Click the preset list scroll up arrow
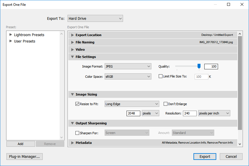Image resolution: width=249 pixels, height=166 pixels. point(62,34)
